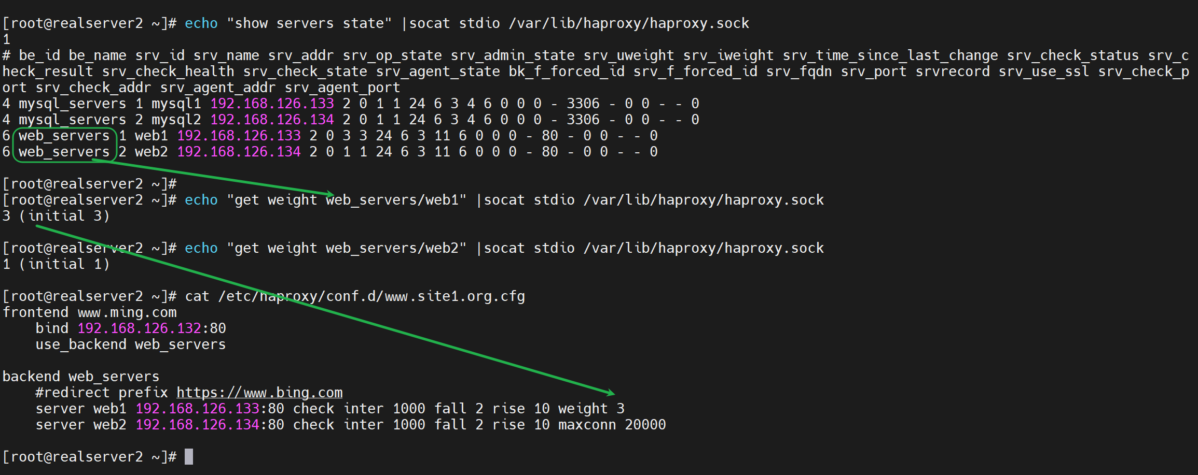Viewport: 1198px width, 475px height.
Task: Click the blinking cursor at the last prompt
Action: pyautogui.click(x=189, y=457)
